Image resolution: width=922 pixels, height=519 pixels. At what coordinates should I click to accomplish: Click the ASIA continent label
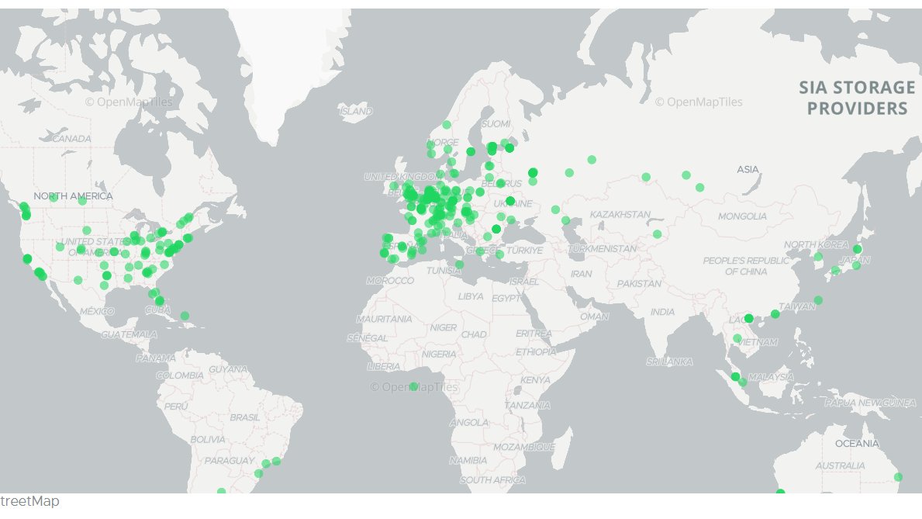748,169
